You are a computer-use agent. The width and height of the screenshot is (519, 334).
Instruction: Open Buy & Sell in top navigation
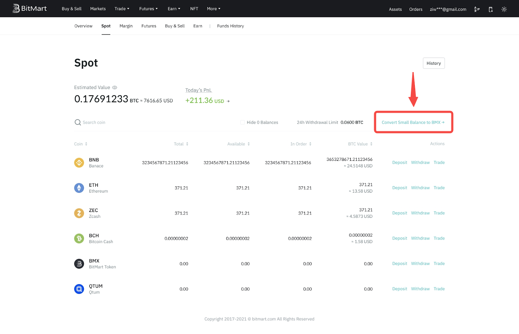pos(72,9)
